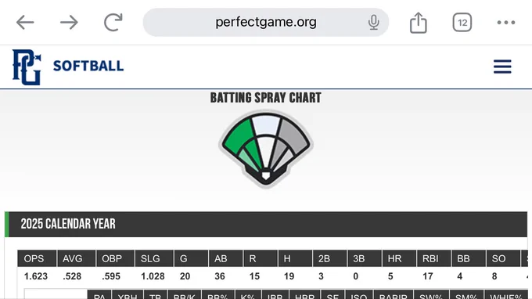Tap the browser back arrow
Screen dimensions: 532x299
pos(25,23)
